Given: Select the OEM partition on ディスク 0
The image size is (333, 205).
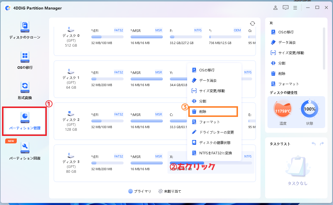Looking at the screenshot, I should (x=225, y=37).
